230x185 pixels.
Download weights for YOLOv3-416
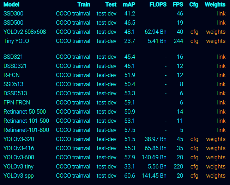point(216,148)
